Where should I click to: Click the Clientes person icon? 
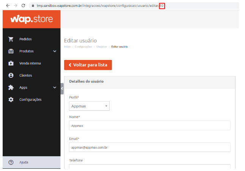click(x=11, y=75)
